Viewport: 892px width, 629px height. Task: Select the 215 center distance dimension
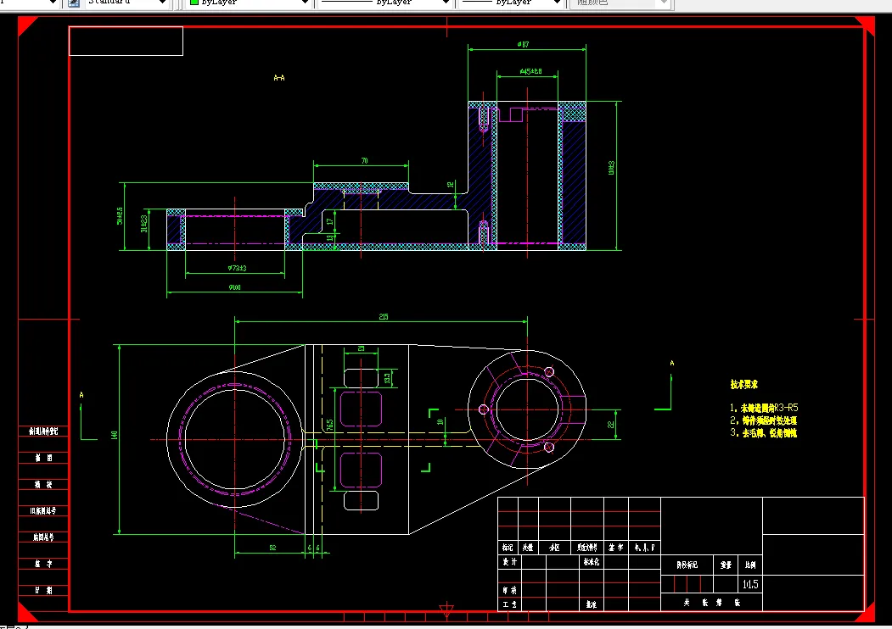[x=384, y=316]
